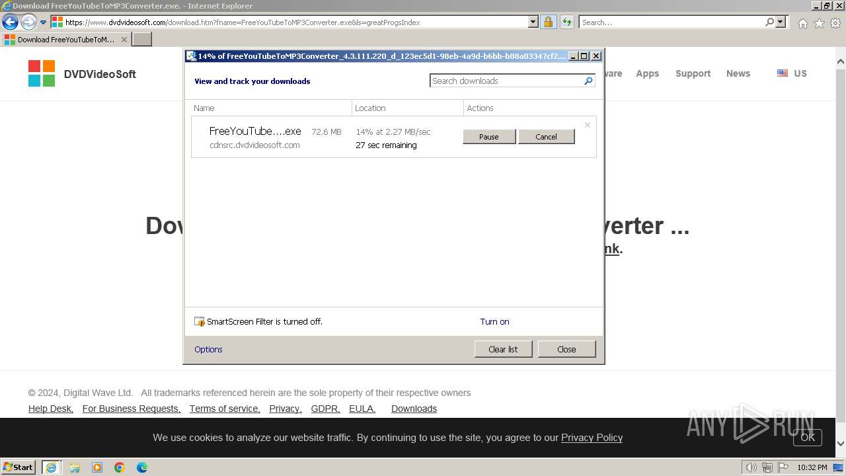Open the Apps menu on DVDVideoSoft site
The image size is (846, 476).
point(647,73)
